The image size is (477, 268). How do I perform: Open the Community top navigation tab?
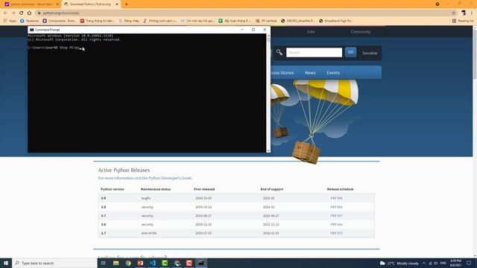pyautogui.click(x=361, y=31)
